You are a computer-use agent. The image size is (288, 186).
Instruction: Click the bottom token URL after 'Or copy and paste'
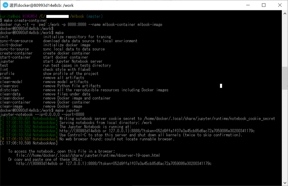pyautogui.click(x=114, y=163)
